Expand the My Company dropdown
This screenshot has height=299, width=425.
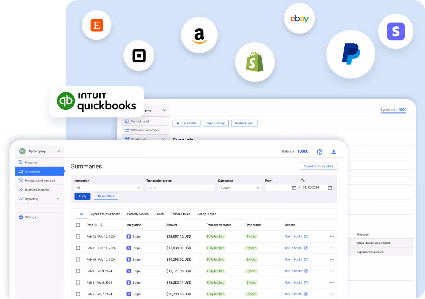point(59,151)
